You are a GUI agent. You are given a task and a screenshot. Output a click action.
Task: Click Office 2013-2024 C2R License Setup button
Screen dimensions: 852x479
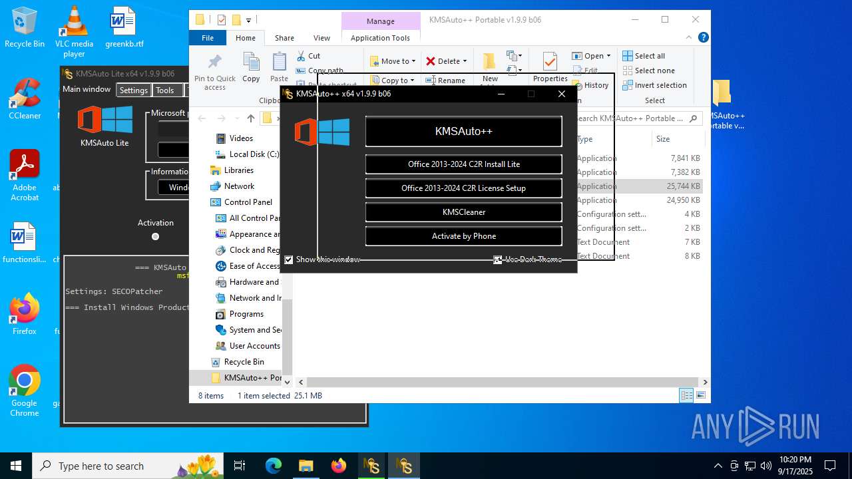click(463, 188)
